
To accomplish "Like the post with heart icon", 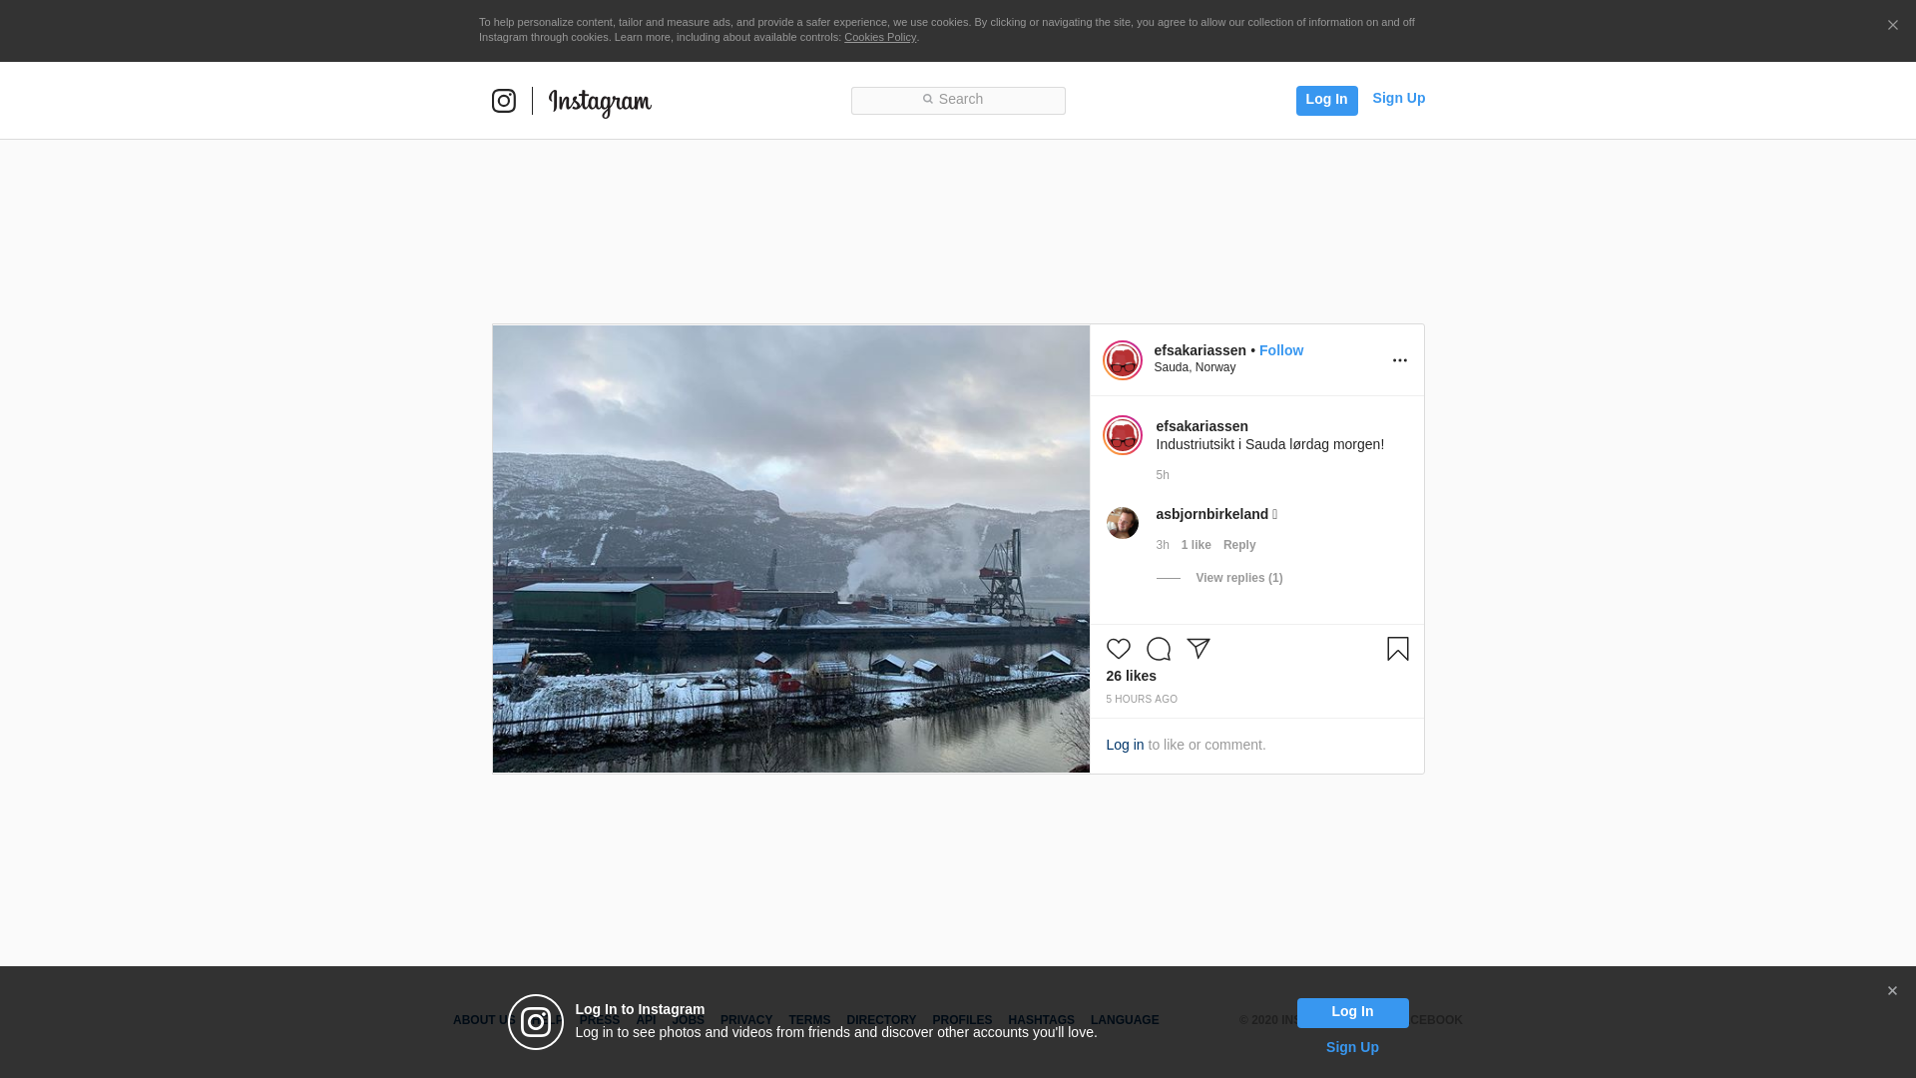I will [x=1119, y=649].
